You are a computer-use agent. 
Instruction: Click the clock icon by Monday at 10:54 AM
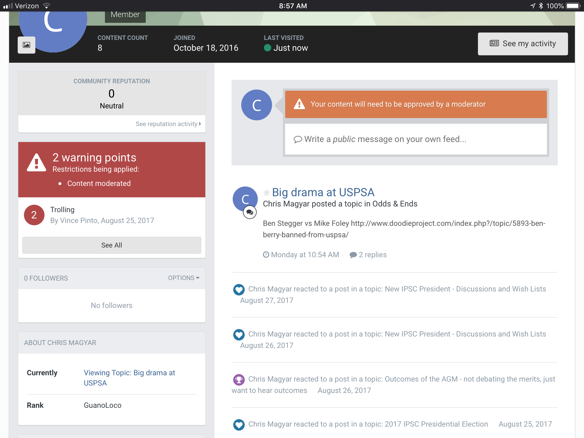coord(266,255)
